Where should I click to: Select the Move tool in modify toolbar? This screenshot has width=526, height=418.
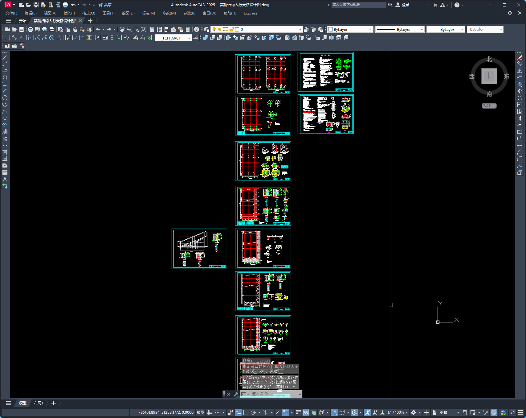tap(520, 91)
